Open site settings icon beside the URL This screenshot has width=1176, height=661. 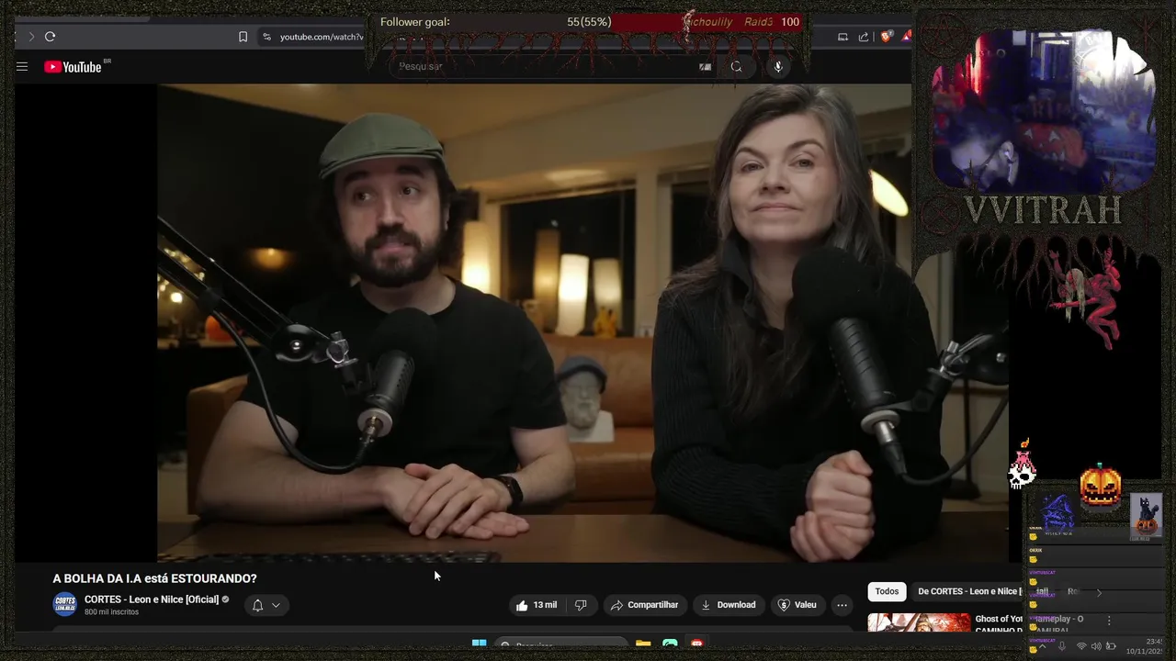pyautogui.click(x=266, y=37)
